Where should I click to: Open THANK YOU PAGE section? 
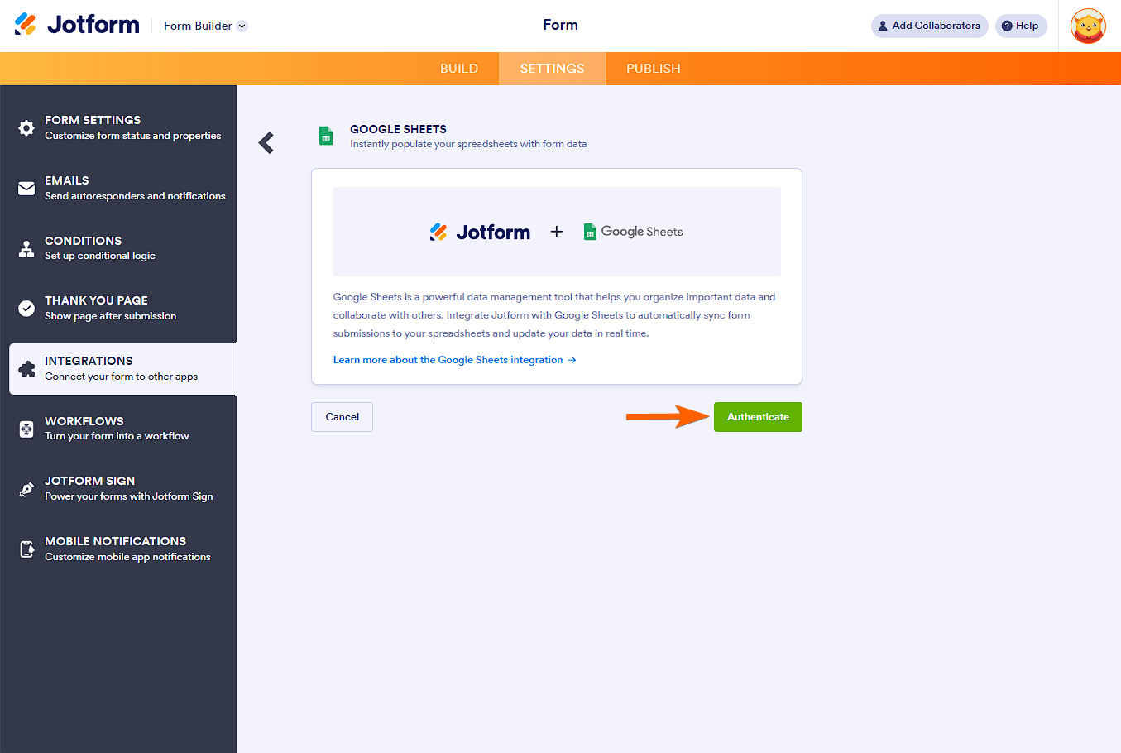point(122,308)
